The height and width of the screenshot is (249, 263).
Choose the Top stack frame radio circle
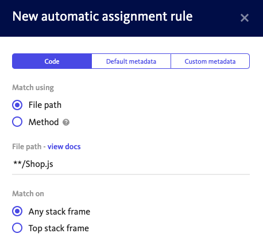(x=17, y=228)
